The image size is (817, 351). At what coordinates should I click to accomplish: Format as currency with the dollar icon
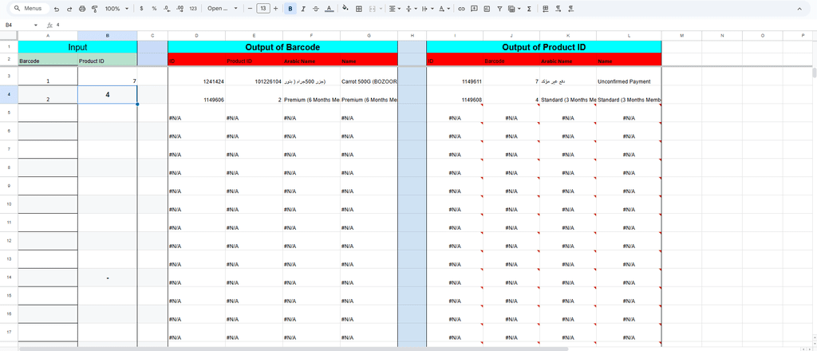coord(142,9)
